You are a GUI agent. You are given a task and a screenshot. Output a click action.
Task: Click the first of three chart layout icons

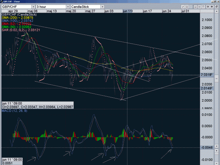[195, 7]
